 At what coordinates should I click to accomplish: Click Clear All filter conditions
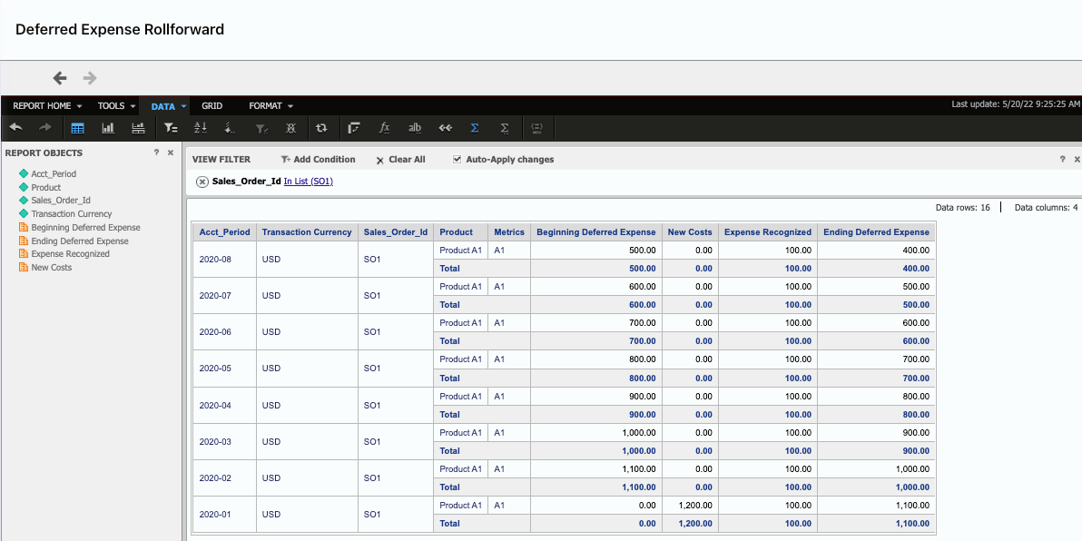[401, 160]
